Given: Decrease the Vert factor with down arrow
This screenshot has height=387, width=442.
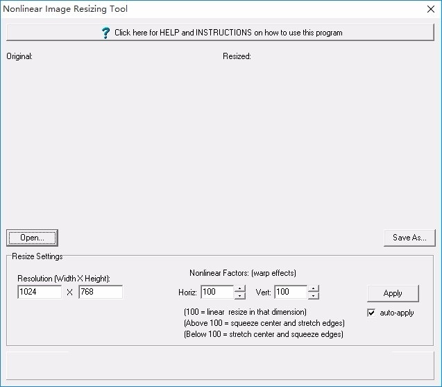Looking at the screenshot, I should (x=313, y=296).
